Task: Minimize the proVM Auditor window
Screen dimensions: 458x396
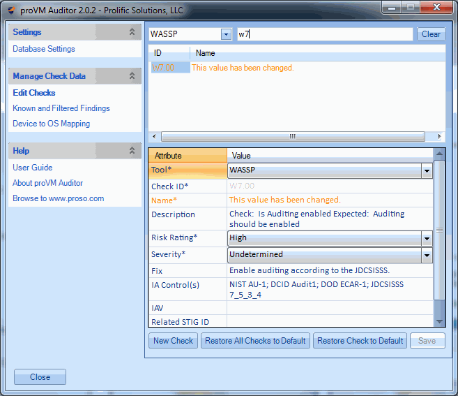Action: point(392,7)
